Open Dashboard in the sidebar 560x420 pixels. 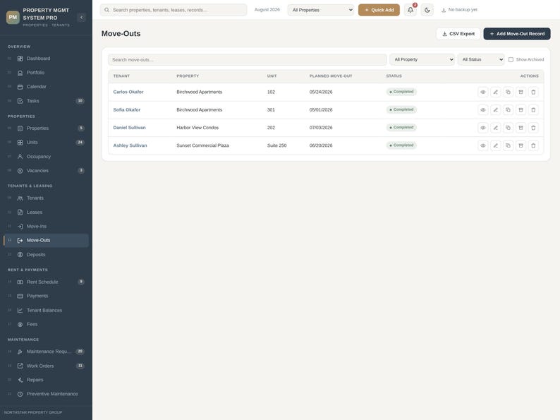46,59
